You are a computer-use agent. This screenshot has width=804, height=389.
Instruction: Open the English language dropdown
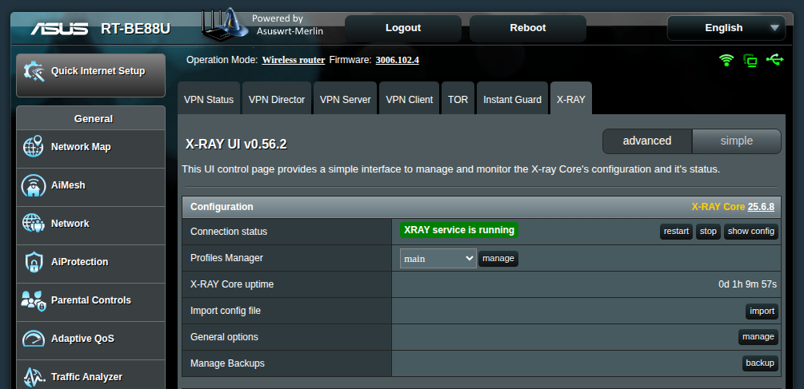click(x=726, y=28)
